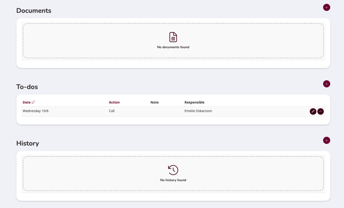Click the Documents section heading
344x208 pixels.
tap(34, 11)
